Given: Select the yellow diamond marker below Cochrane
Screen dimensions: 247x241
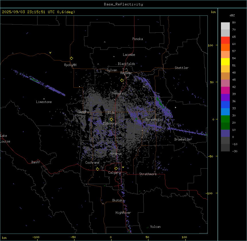Looking at the screenshot, I should click(97, 169).
